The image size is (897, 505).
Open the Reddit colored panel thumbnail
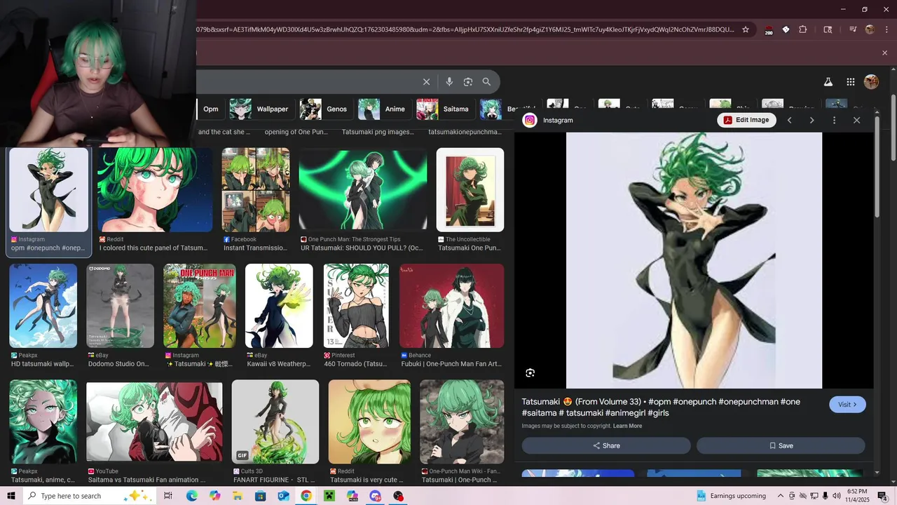pos(155,189)
